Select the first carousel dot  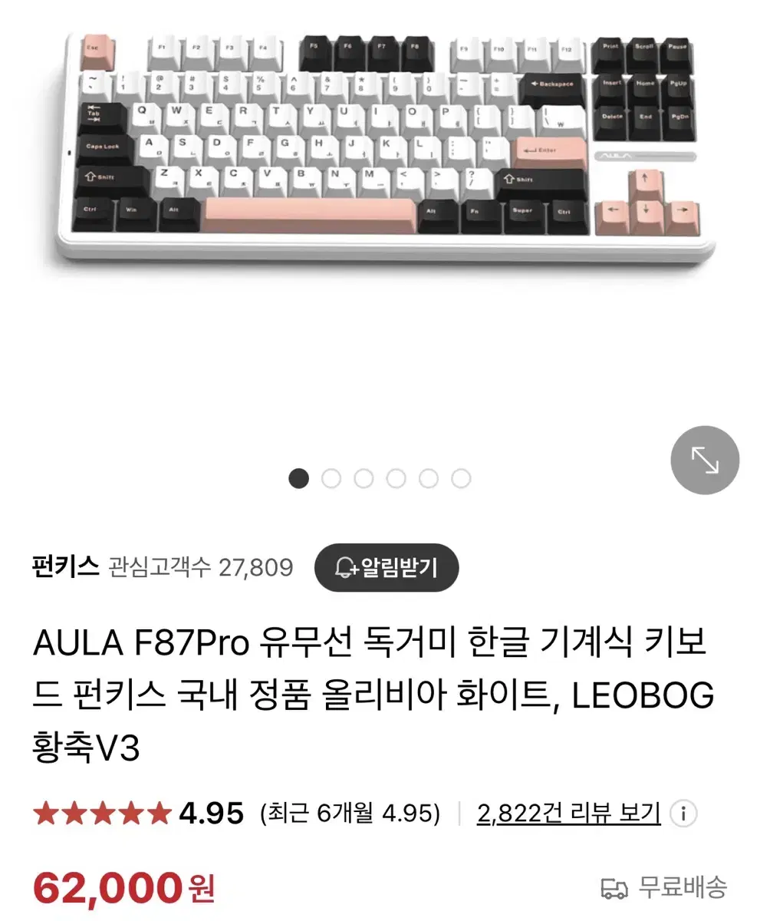298,479
